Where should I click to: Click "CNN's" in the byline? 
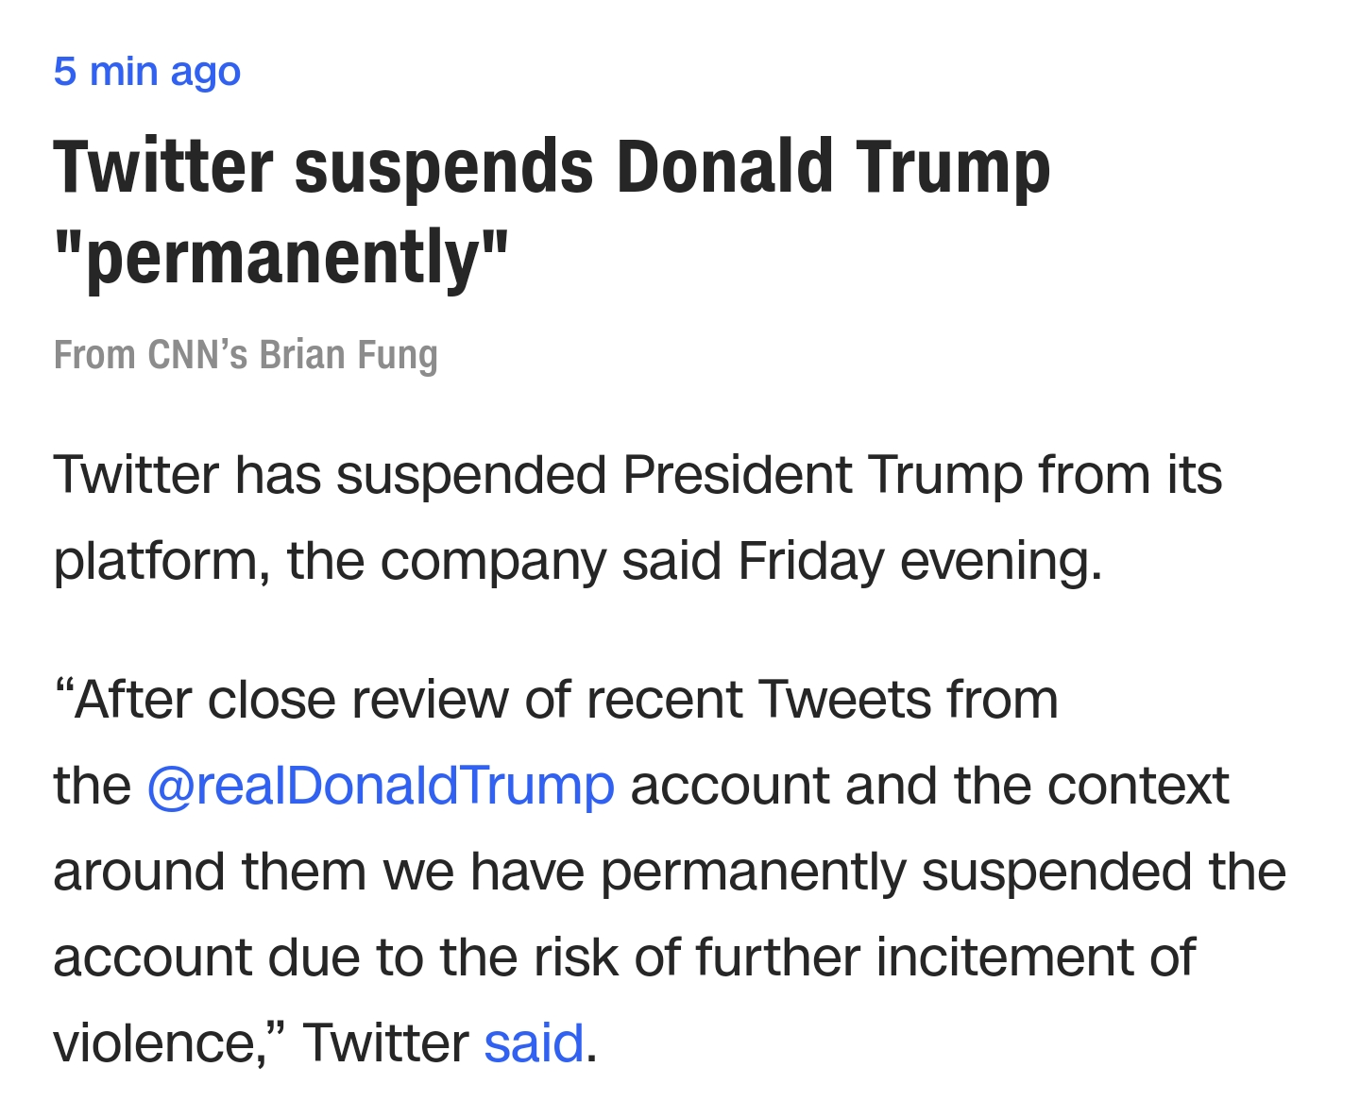[198, 355]
